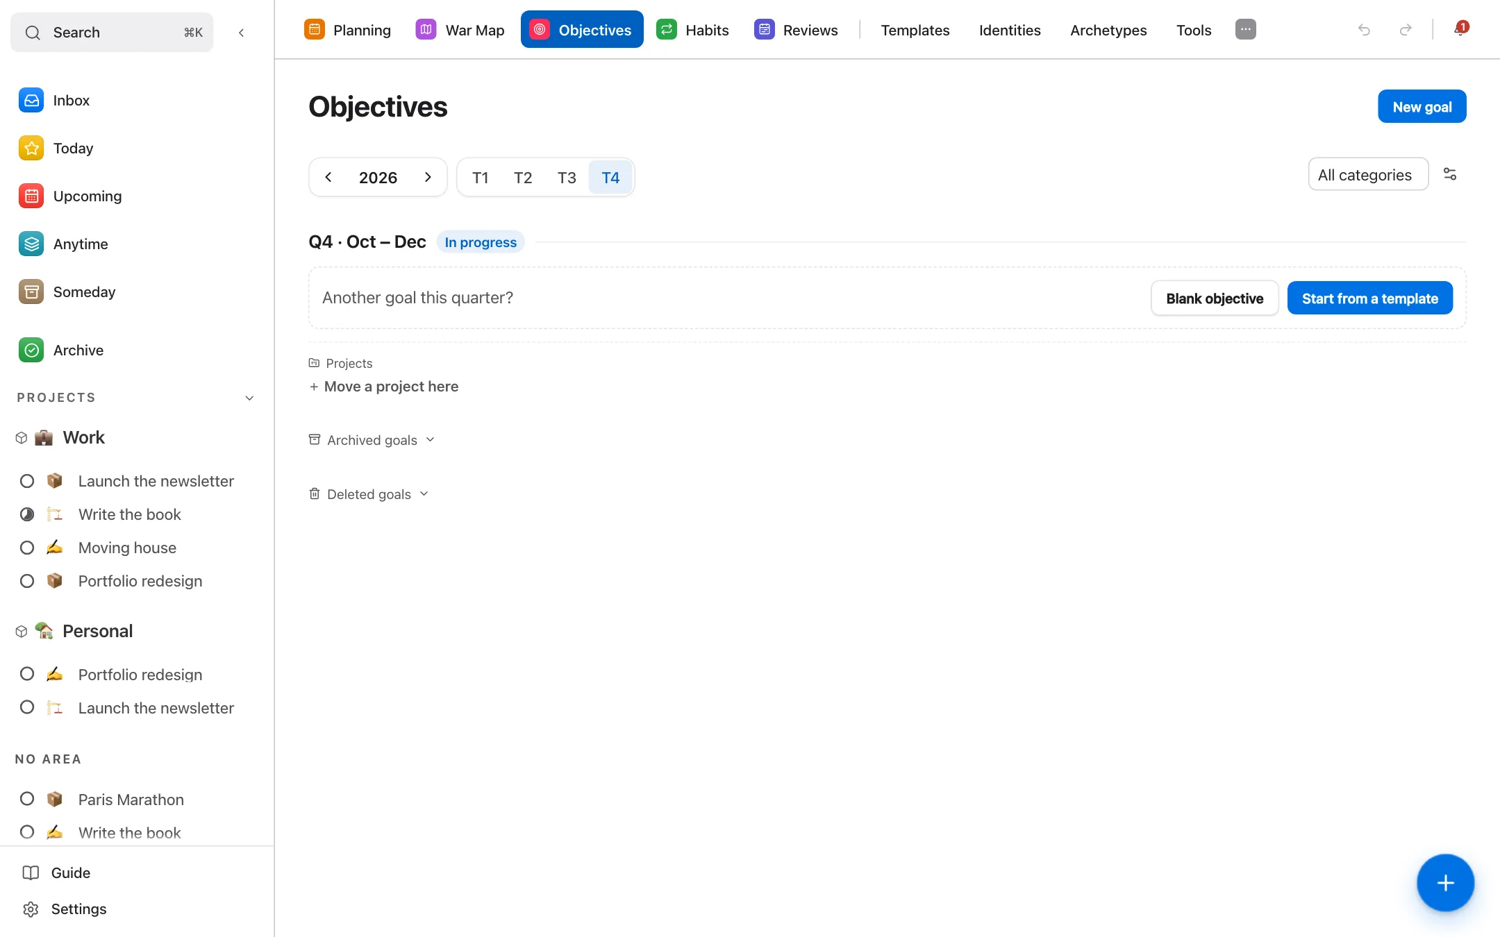Open the Personal area heading
1500x937 pixels.
pyautogui.click(x=97, y=631)
